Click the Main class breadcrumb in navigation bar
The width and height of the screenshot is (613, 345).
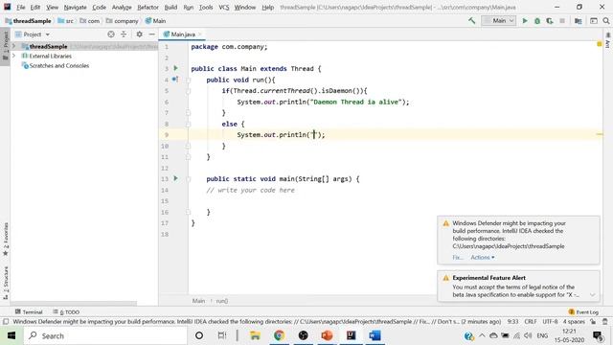click(155, 21)
